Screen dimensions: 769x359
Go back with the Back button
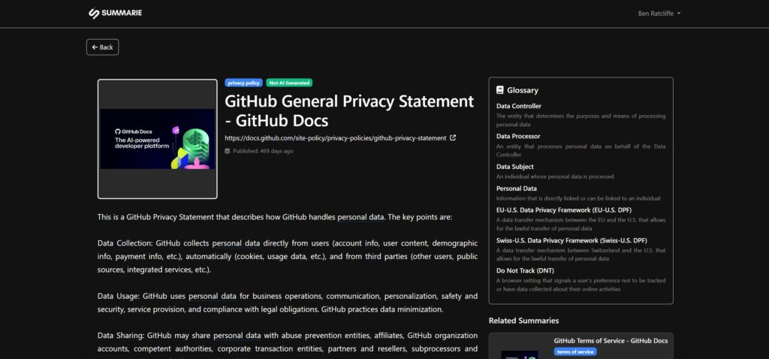102,47
